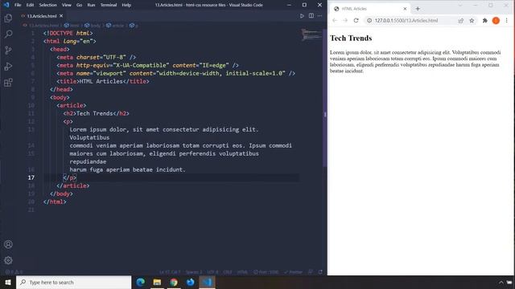Open Chrome's three-dot menu

point(506,20)
